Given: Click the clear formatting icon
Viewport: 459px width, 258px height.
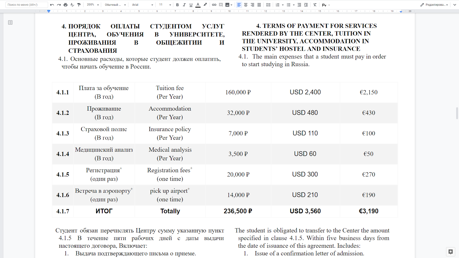Looking at the screenshot, I should point(315,5).
